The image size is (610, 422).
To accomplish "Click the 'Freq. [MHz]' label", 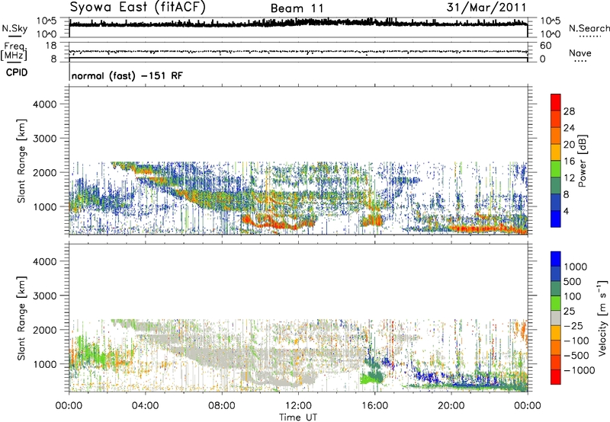I will pyautogui.click(x=14, y=52).
